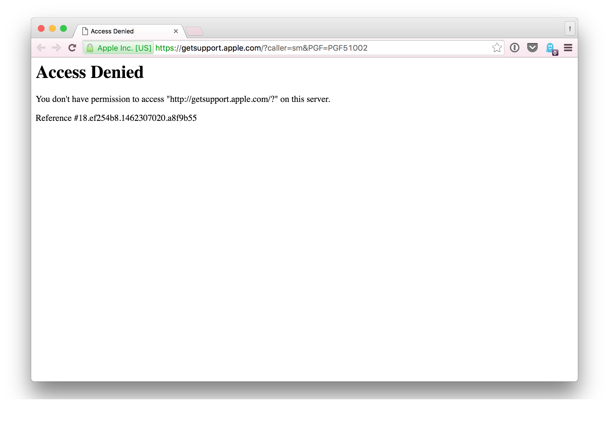Image resolution: width=609 pixels, height=426 pixels.
Task: Click the green padlock security icon
Action: pos(90,48)
